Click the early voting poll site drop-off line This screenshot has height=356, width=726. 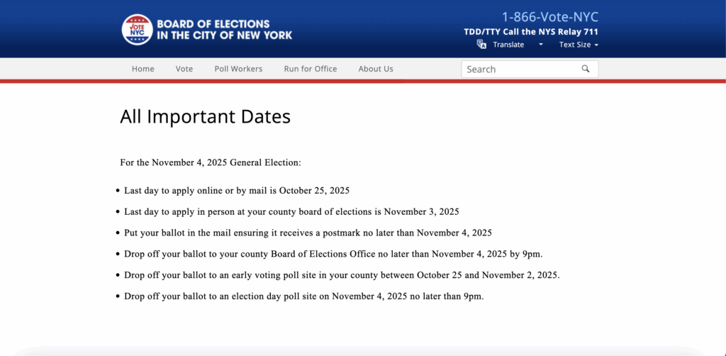[x=342, y=275]
